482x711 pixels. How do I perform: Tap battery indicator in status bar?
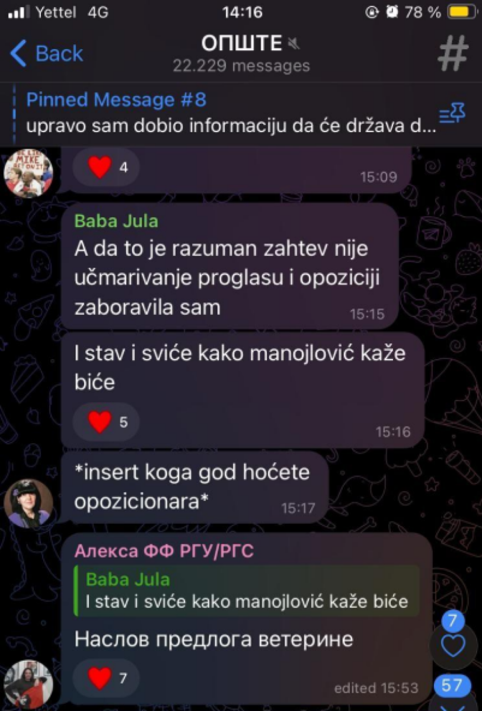[462, 12]
